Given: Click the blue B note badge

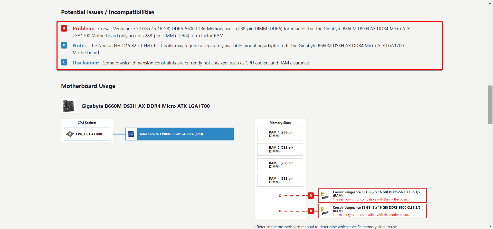Looking at the screenshot, I should (64, 45).
